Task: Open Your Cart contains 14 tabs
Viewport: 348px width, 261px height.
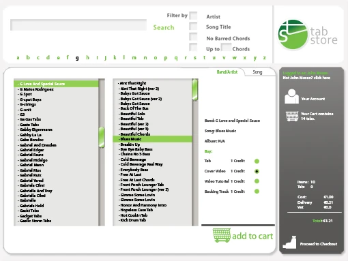Action: 317,116
